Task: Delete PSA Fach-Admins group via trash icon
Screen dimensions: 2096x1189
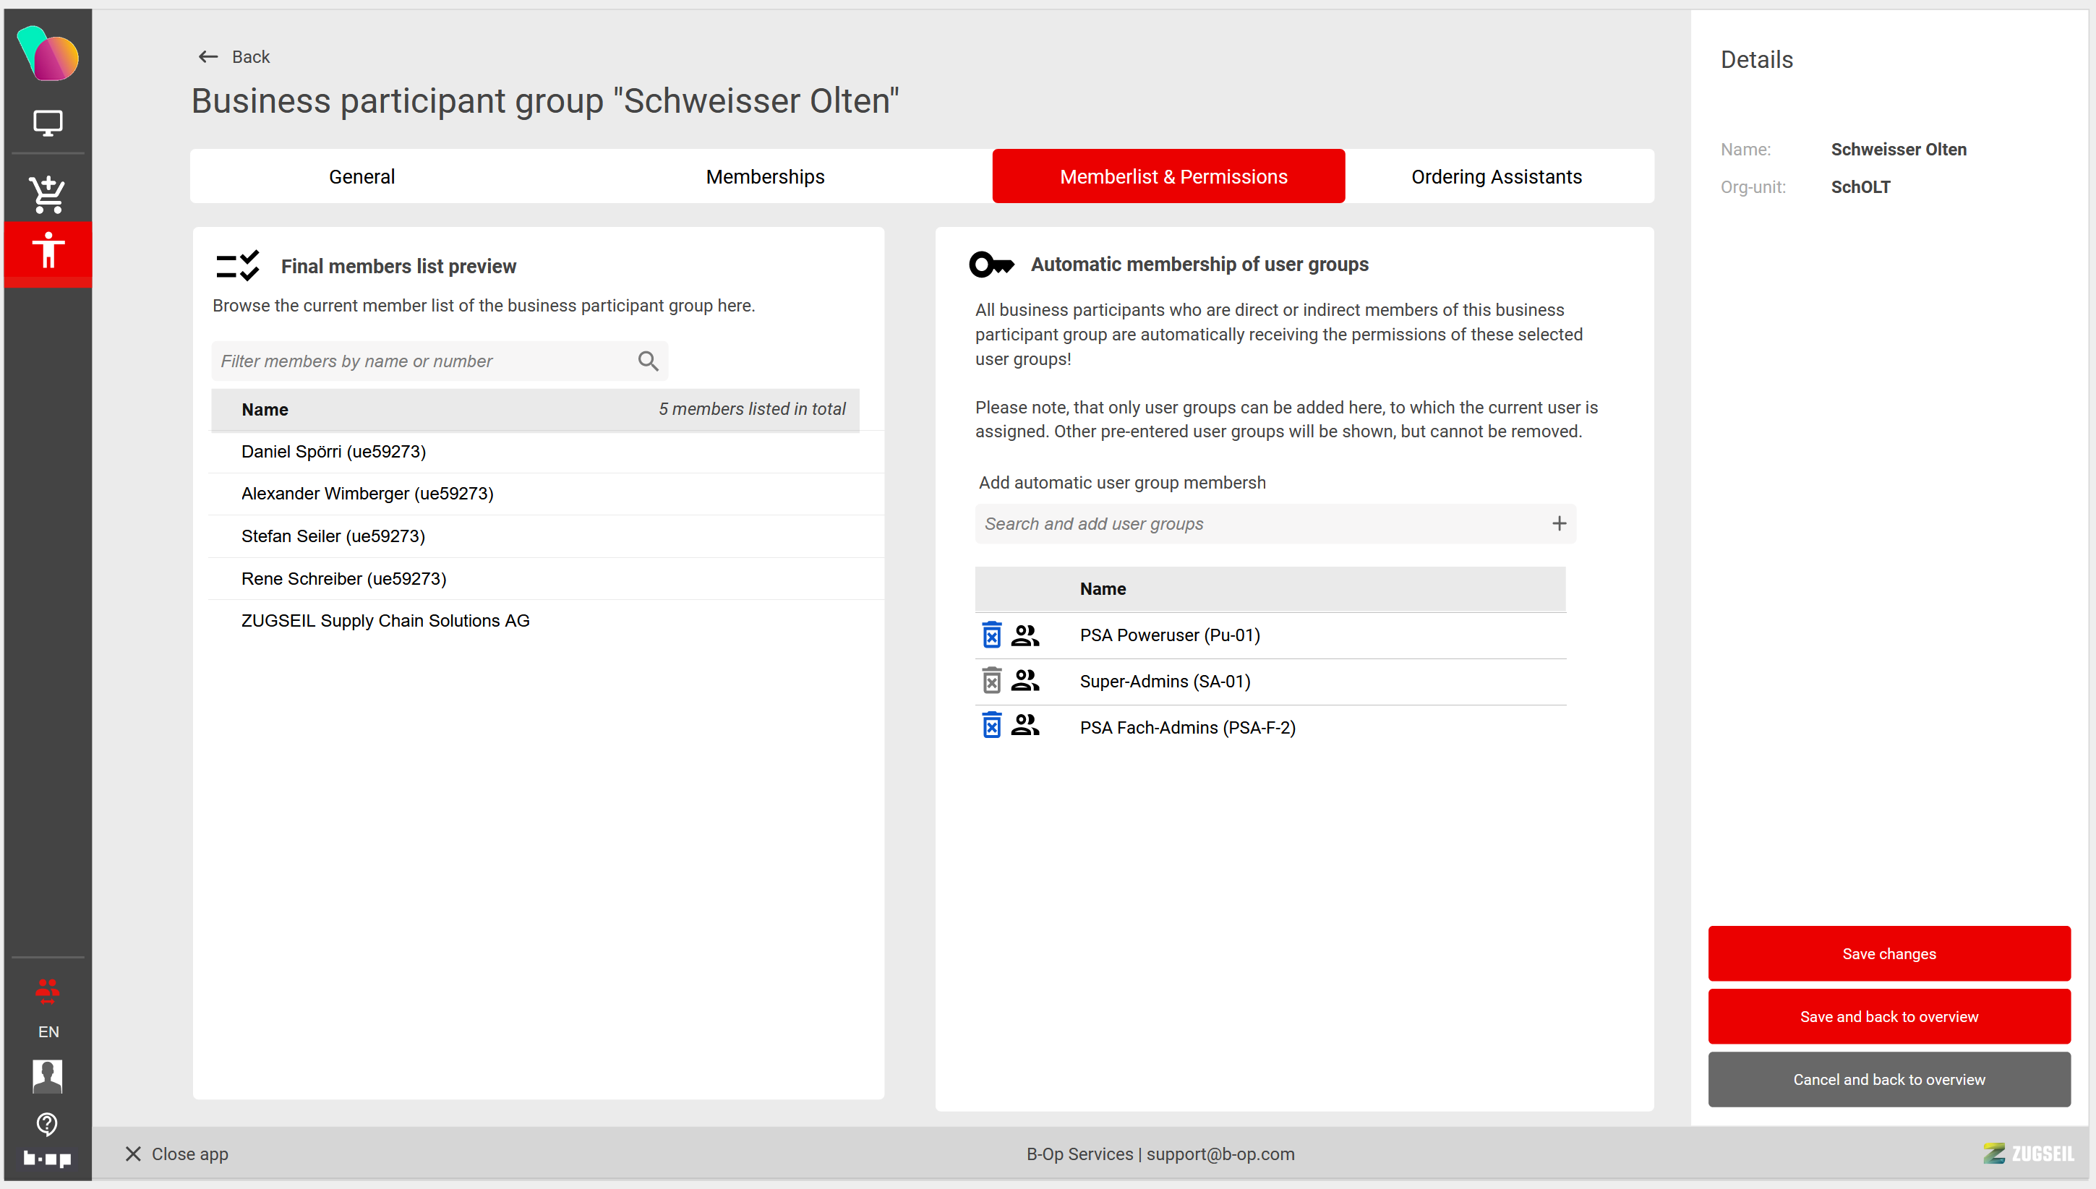Action: (992, 725)
